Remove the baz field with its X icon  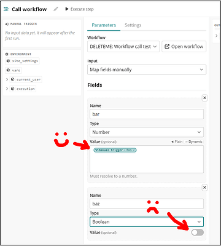tap(204, 188)
